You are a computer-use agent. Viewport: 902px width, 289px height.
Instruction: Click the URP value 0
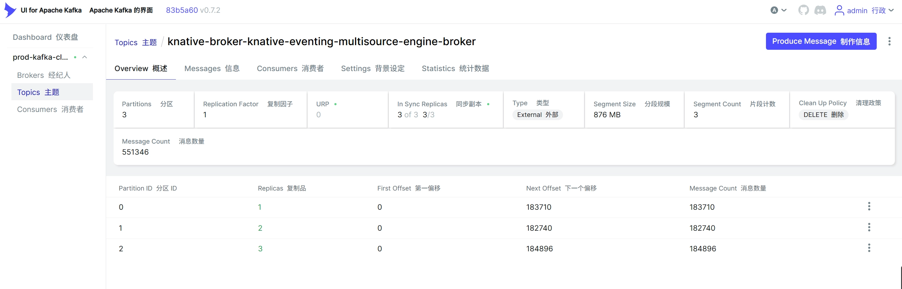coord(318,114)
